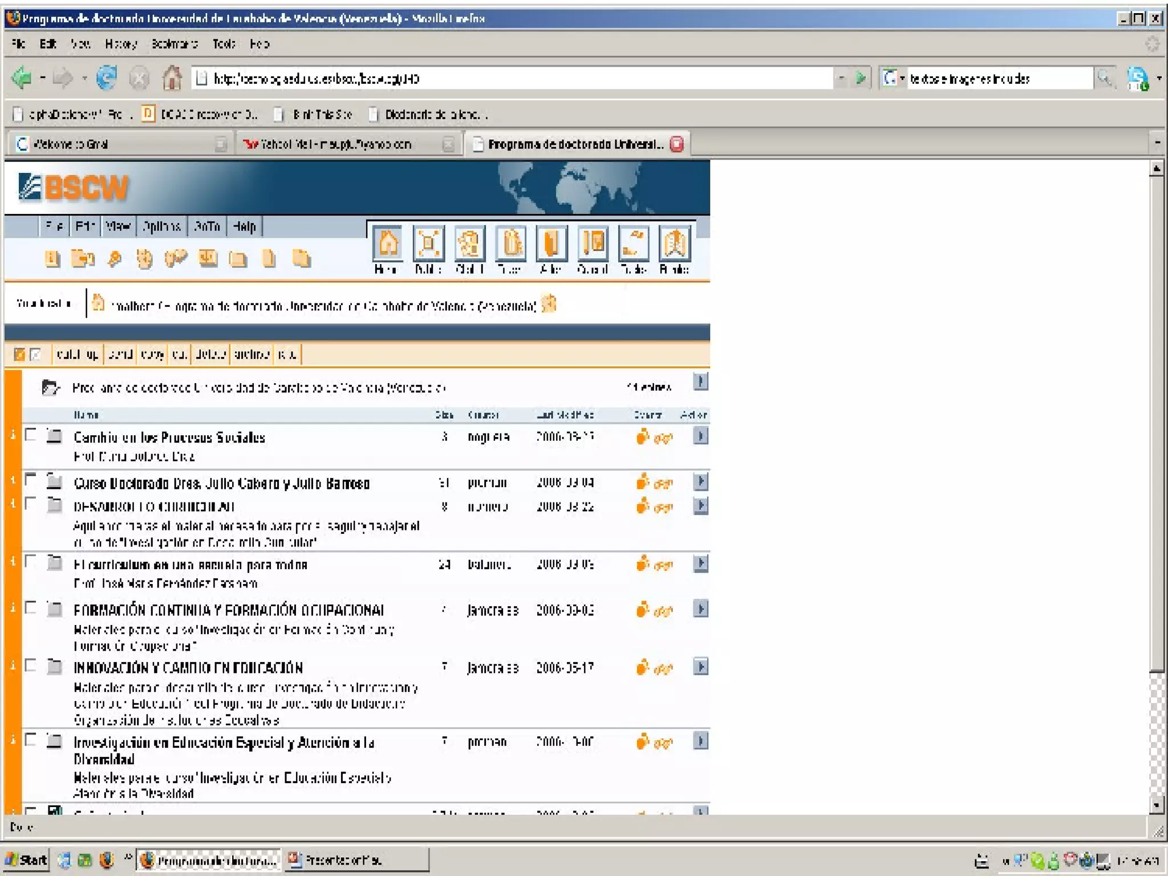Go to the Firefox Home page icon
Viewport: 1168px width, 876px height.
172,78
